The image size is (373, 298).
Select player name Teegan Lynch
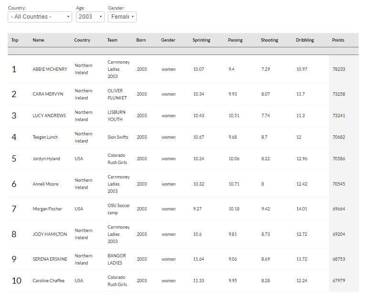click(45, 137)
